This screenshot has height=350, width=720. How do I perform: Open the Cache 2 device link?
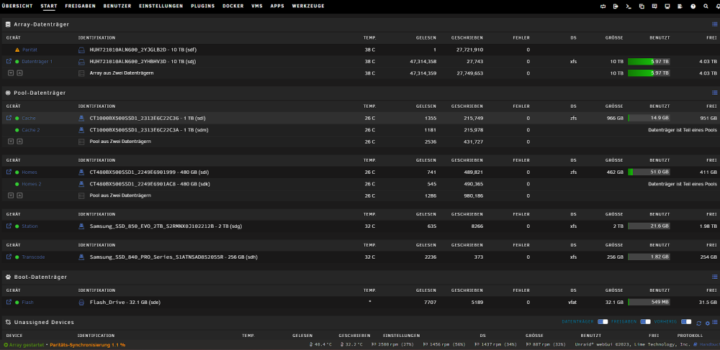(x=31, y=130)
